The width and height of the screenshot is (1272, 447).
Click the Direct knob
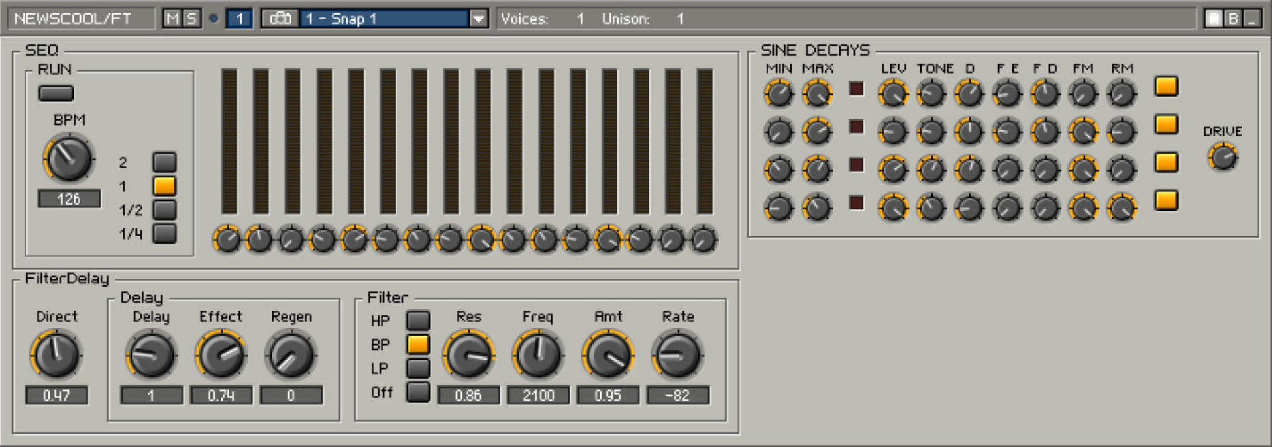point(56,355)
